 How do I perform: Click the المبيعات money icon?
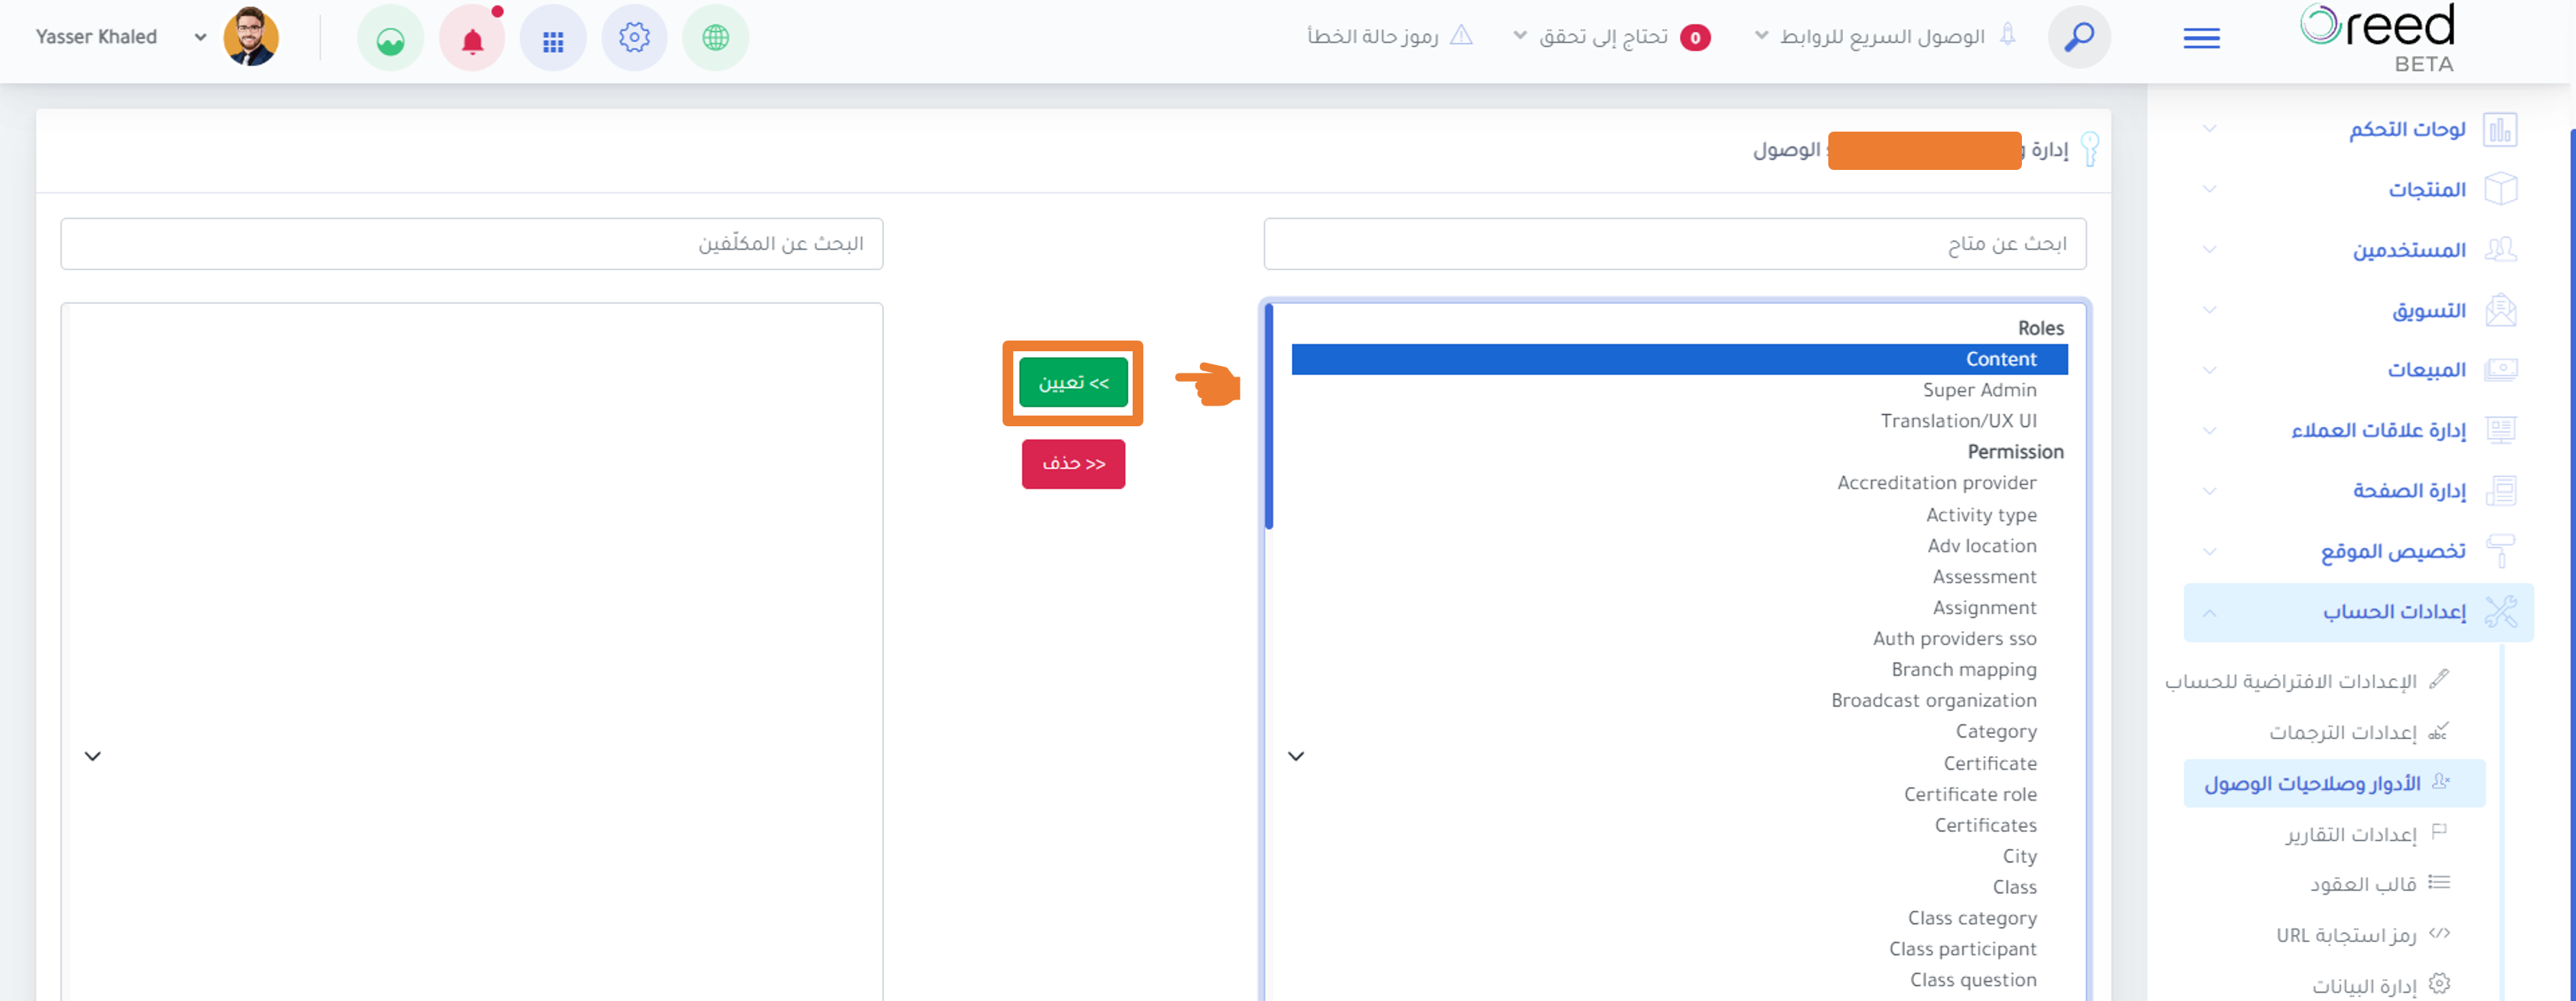(x=2500, y=370)
